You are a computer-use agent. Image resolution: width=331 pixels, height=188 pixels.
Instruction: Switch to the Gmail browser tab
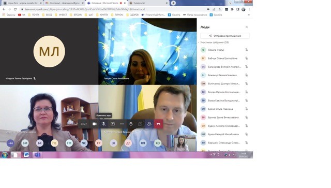[x=64, y=3]
